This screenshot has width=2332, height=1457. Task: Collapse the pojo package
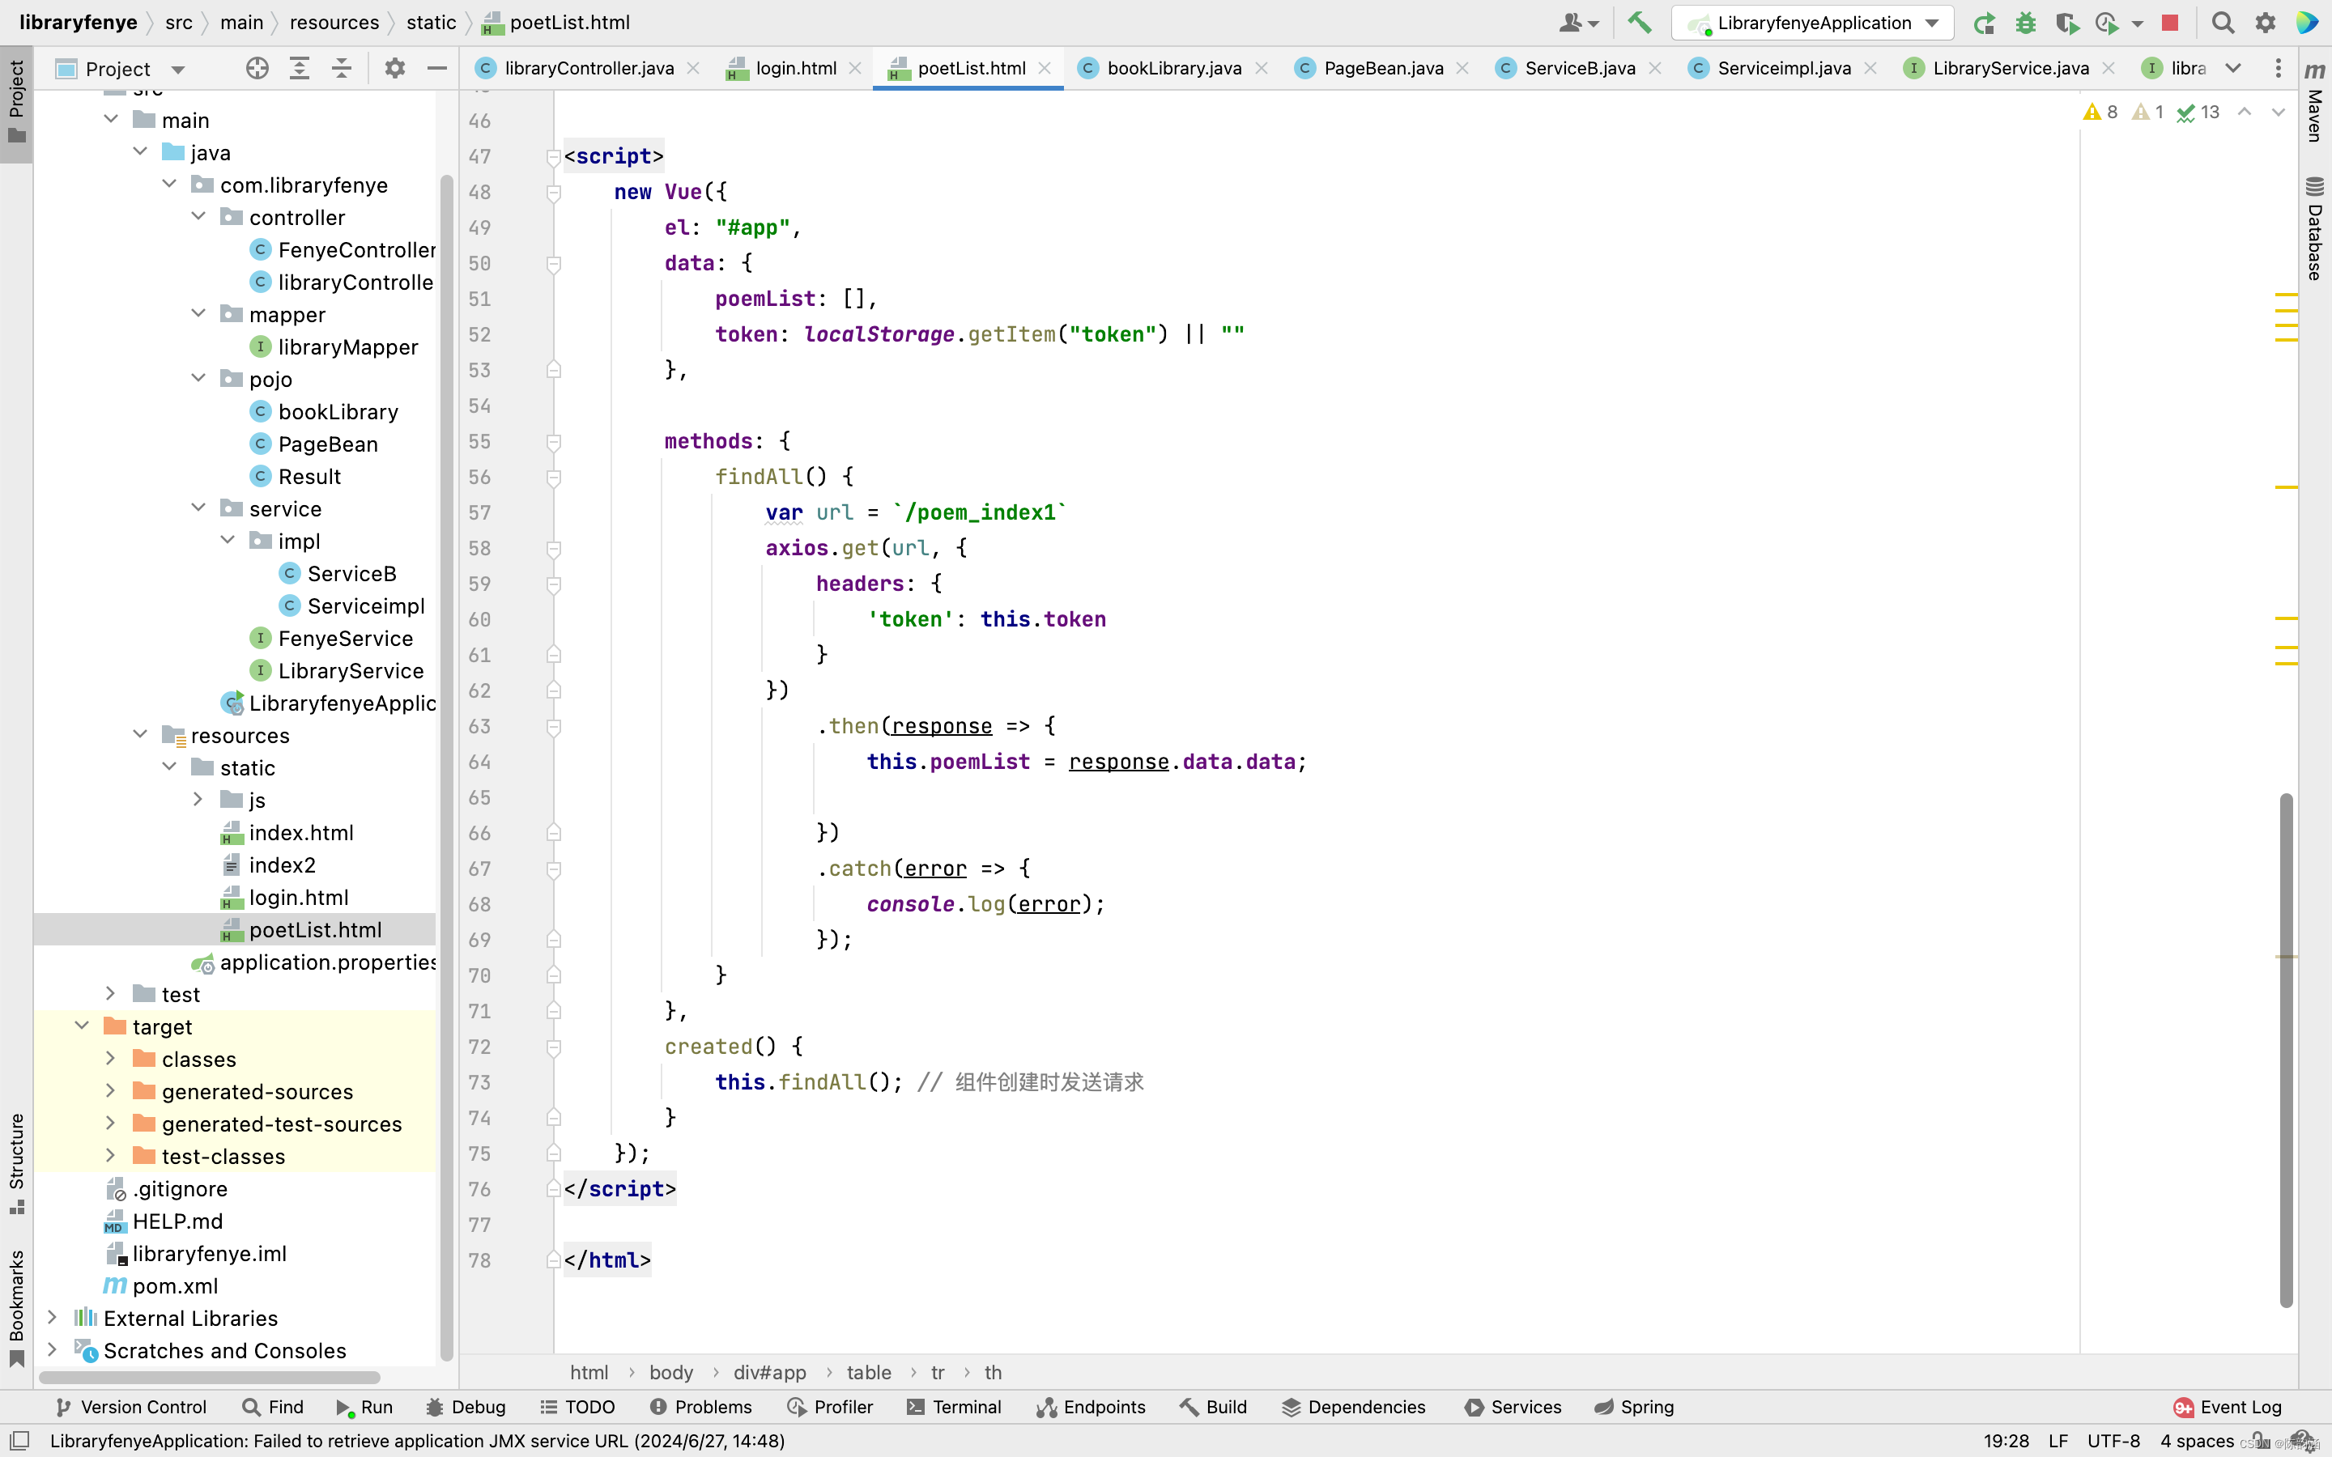pyautogui.click(x=198, y=379)
